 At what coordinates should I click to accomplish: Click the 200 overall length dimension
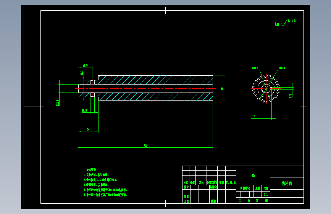pos(145,145)
